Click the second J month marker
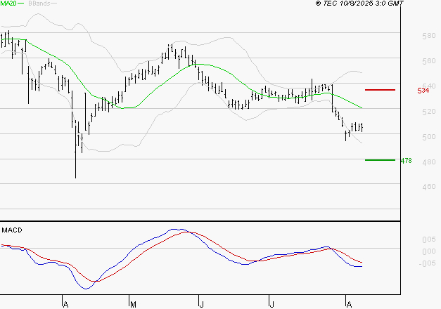Screen dimensions: 441x309 point(271,305)
